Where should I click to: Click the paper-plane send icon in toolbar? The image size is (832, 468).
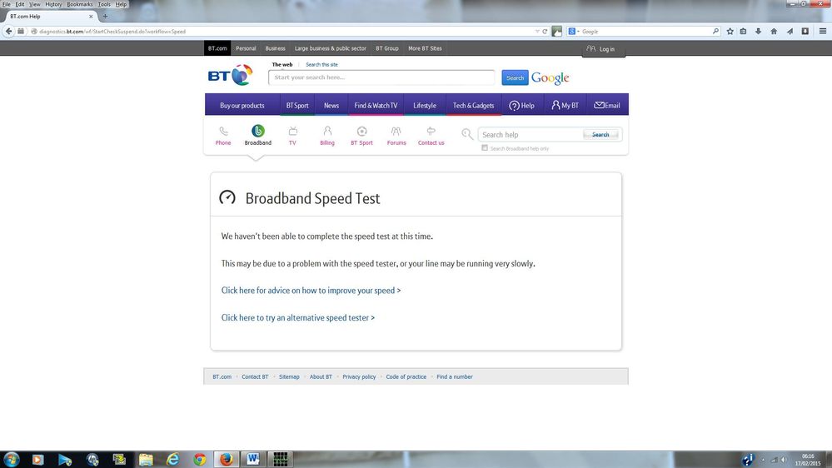click(790, 32)
